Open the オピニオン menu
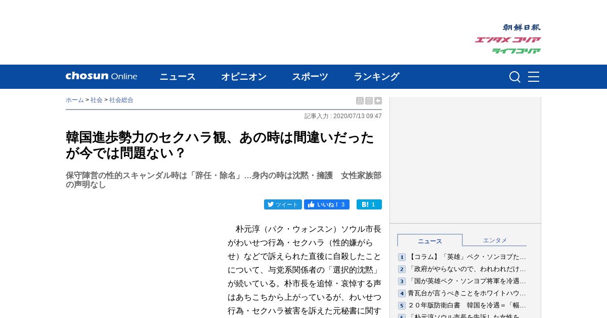The width and height of the screenshot is (607, 318). (x=244, y=77)
